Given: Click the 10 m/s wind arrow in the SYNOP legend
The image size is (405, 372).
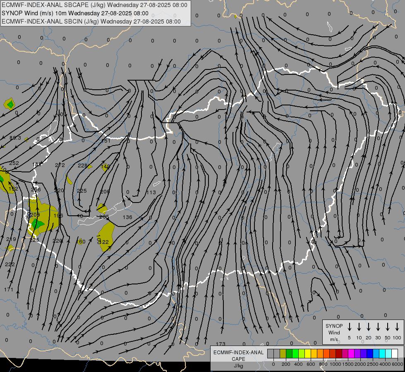Looking at the screenshot, I should [x=359, y=327].
